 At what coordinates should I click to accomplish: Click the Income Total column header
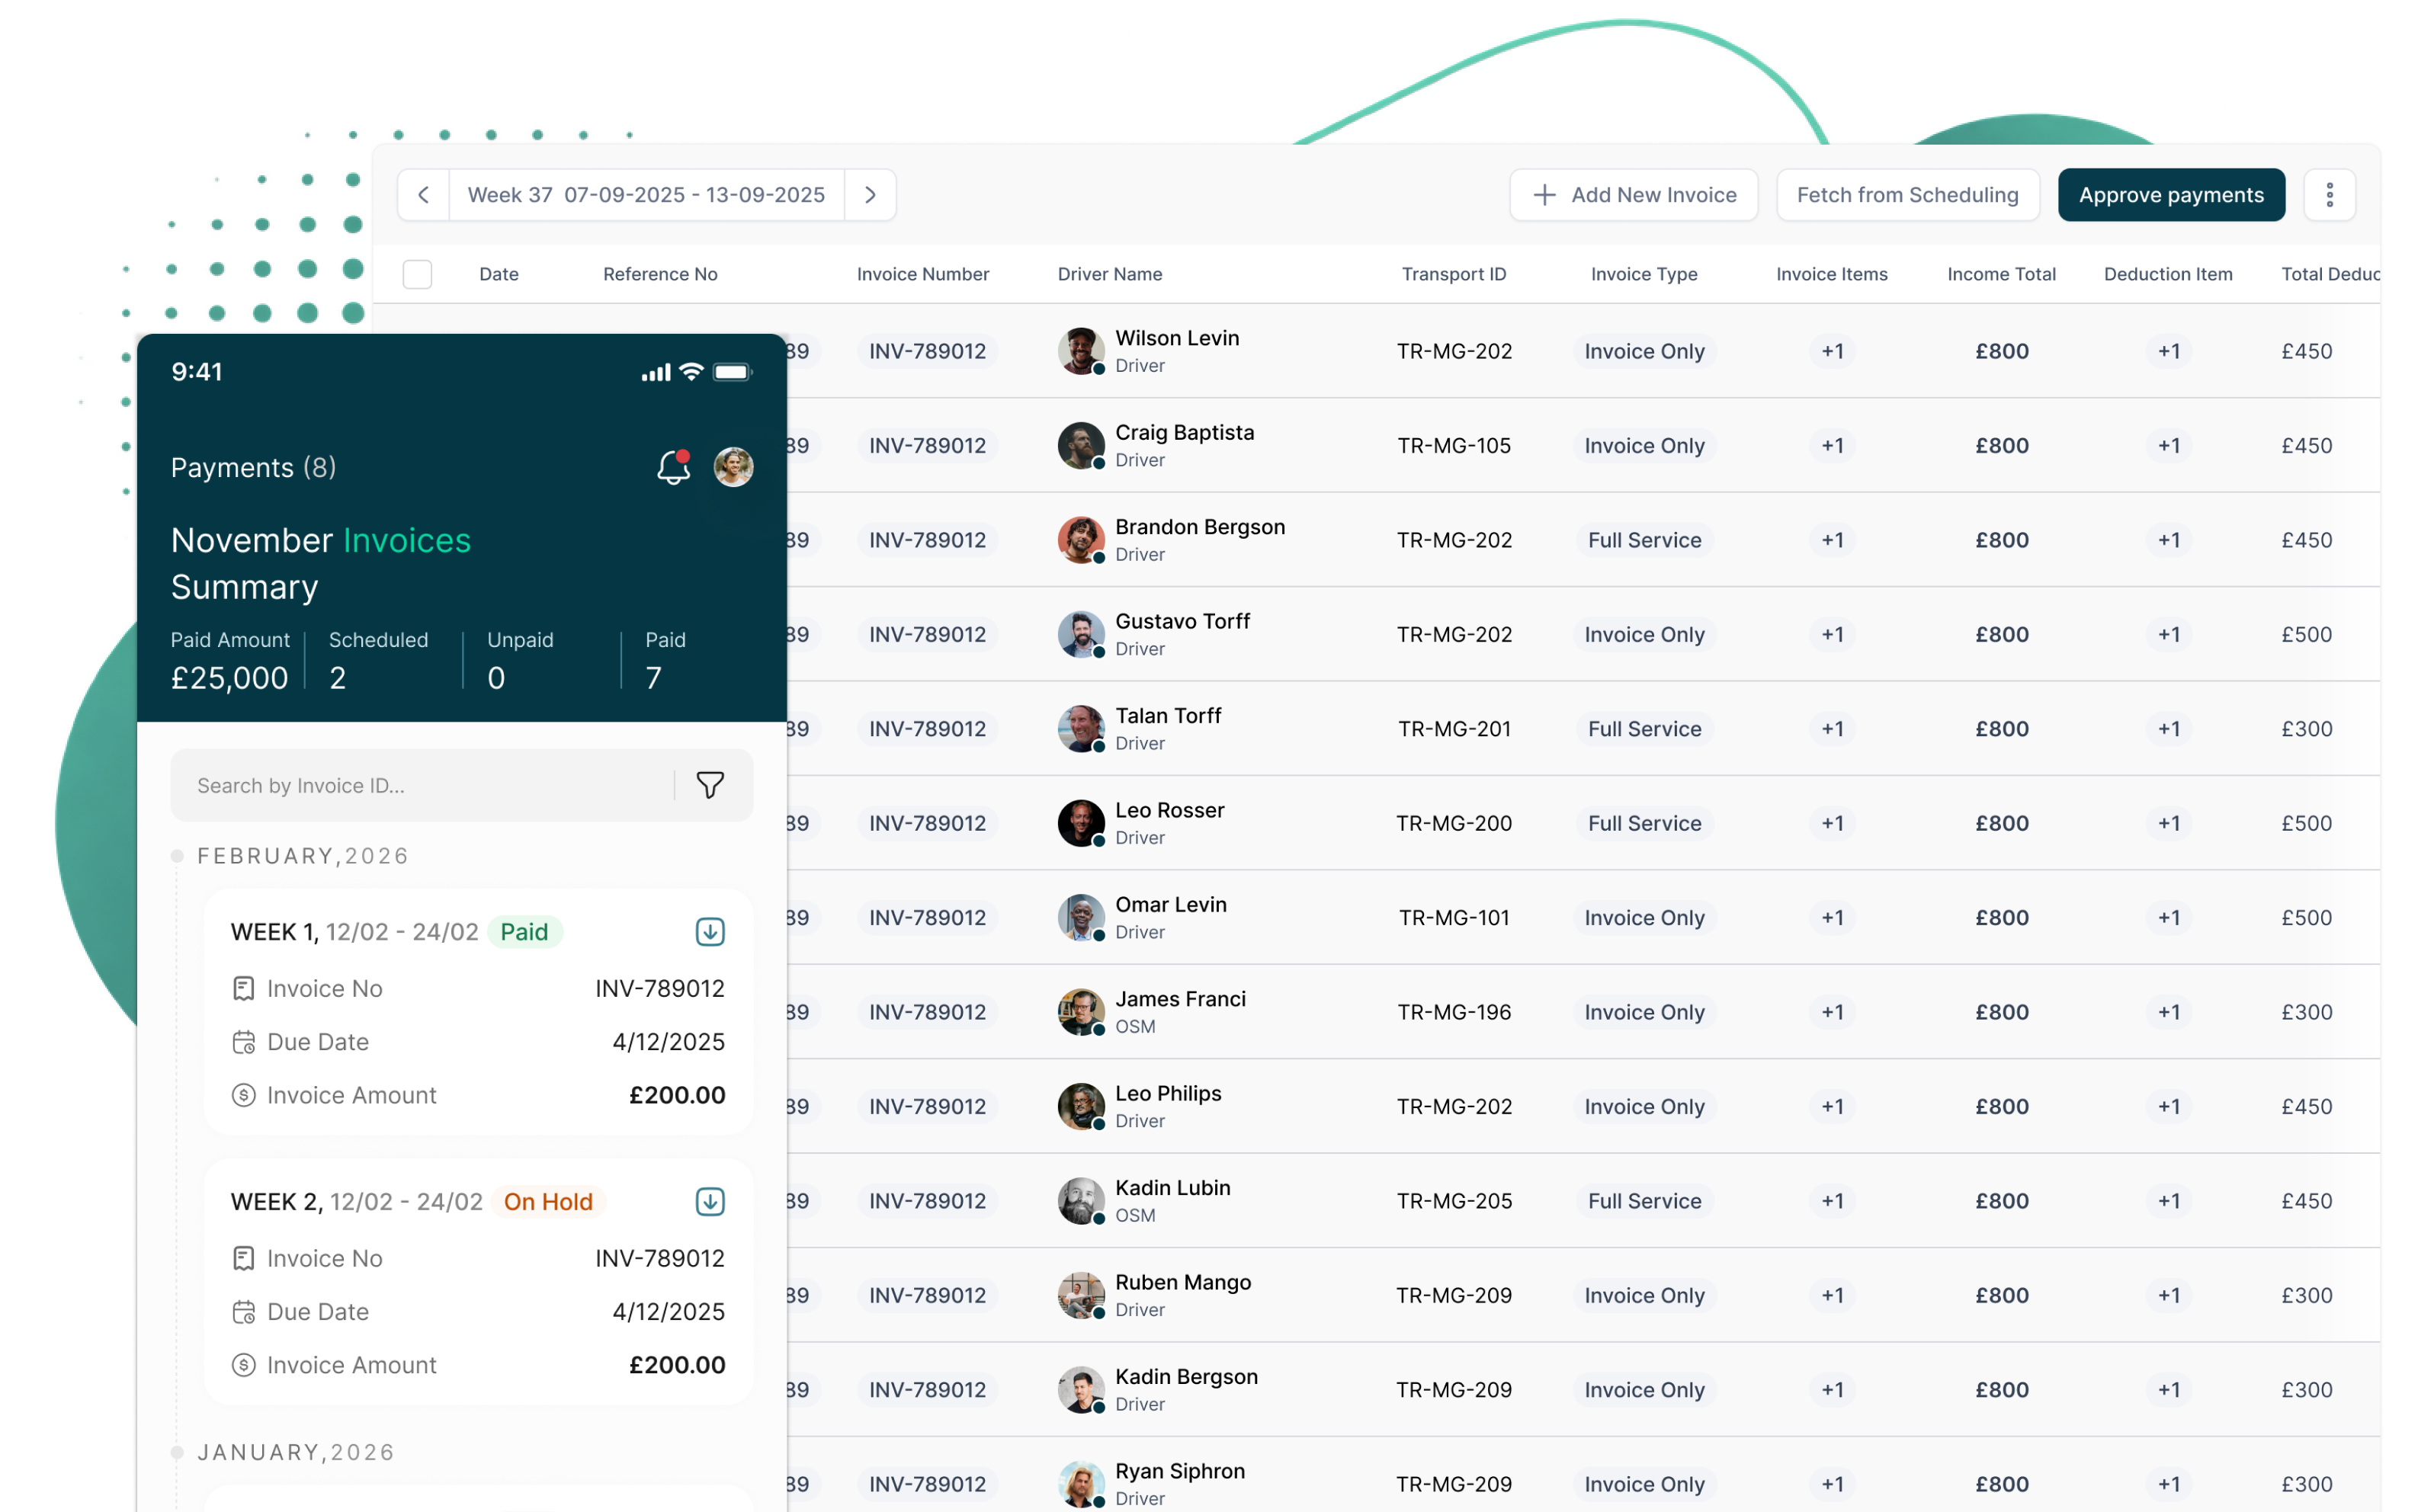[2001, 274]
